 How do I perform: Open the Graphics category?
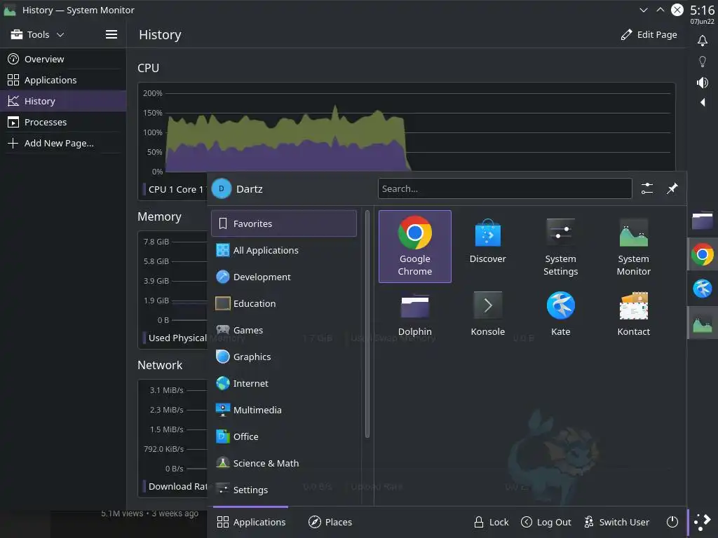[284, 357]
